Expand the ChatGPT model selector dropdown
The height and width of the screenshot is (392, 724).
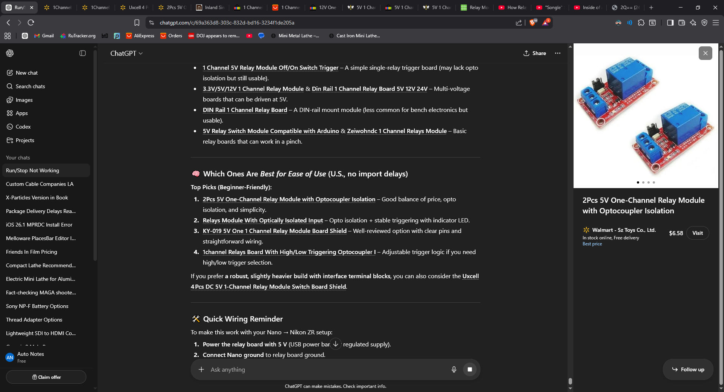[x=126, y=54]
